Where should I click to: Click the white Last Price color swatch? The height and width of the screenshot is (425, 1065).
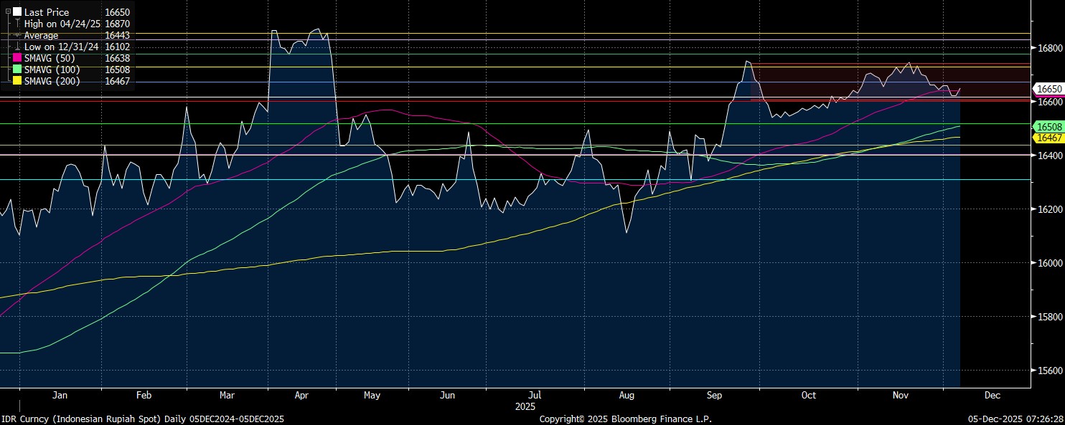pyautogui.click(x=17, y=12)
